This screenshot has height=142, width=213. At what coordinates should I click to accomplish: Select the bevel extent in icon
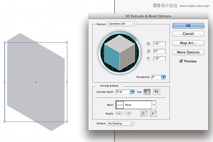coord(153,114)
